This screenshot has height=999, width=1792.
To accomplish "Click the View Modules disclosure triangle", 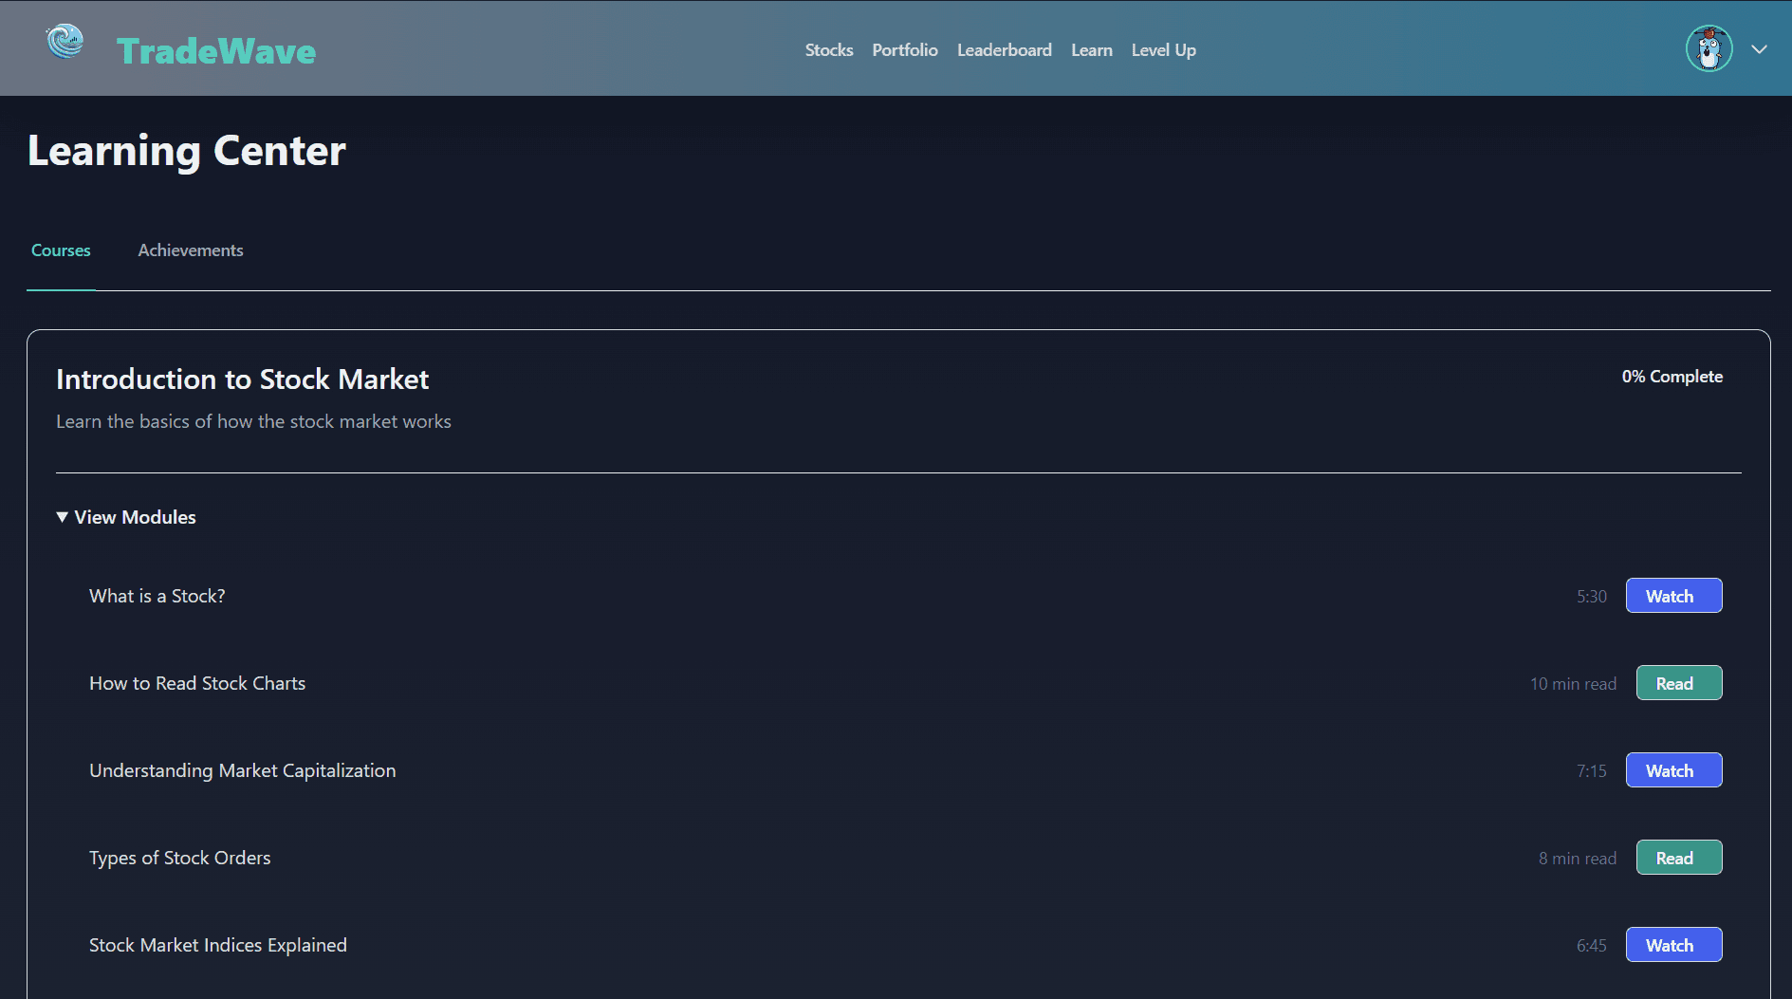I will (62, 517).
